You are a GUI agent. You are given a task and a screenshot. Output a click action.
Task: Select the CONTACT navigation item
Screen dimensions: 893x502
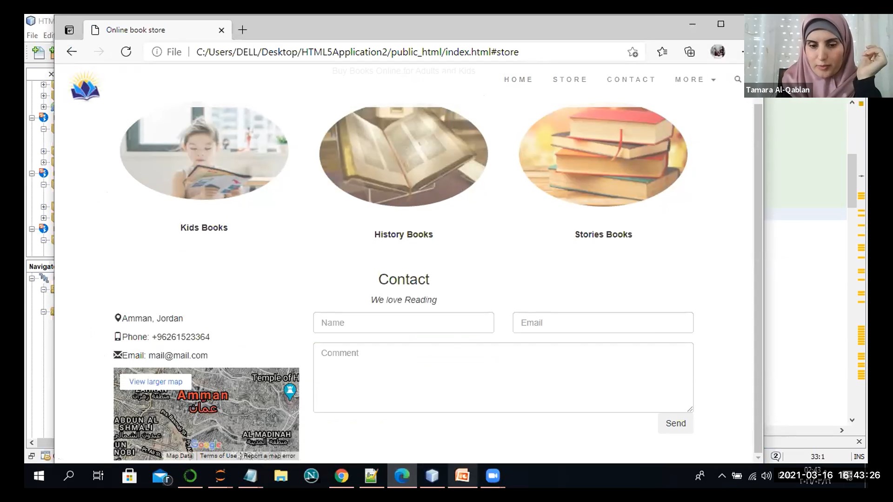[631, 79]
